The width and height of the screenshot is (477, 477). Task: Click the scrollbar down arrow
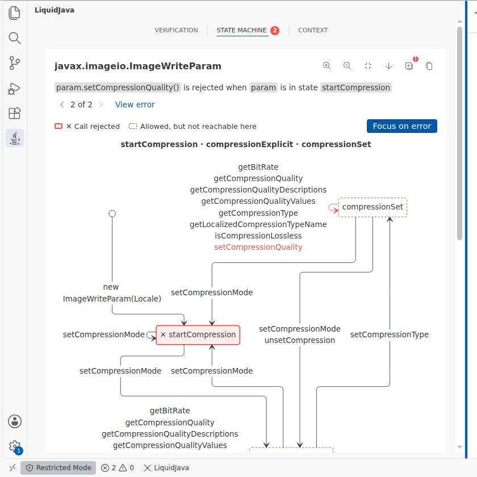tap(459, 447)
